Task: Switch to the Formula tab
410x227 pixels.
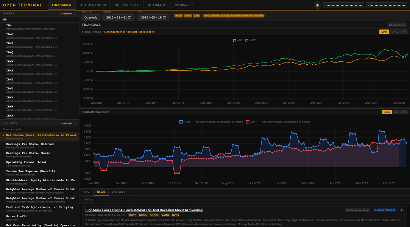Action: pos(119,193)
